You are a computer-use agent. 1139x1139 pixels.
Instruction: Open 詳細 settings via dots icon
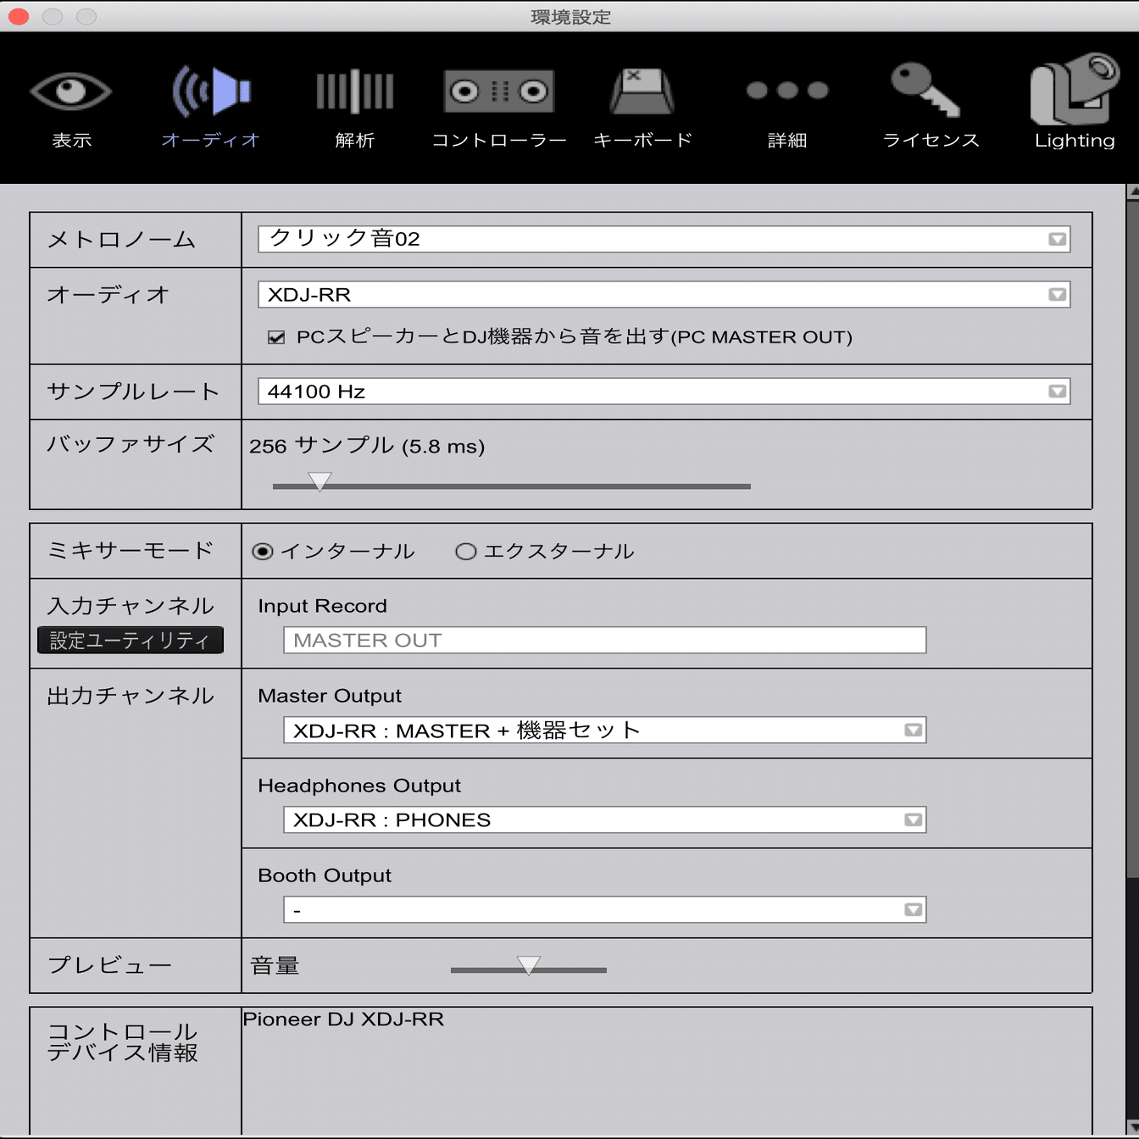click(x=786, y=91)
